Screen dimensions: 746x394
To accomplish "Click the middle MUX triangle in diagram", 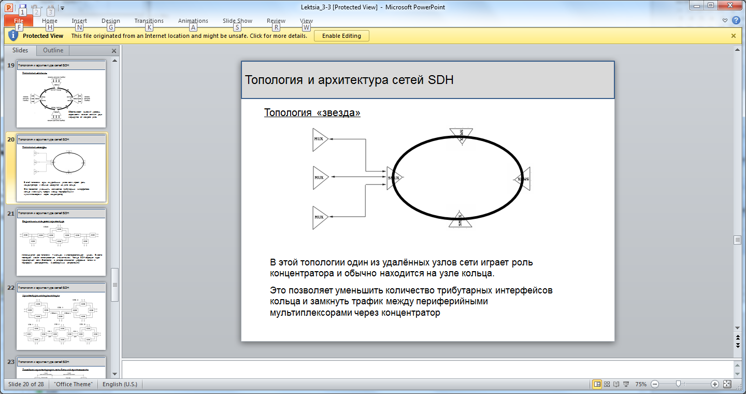I will (320, 178).
